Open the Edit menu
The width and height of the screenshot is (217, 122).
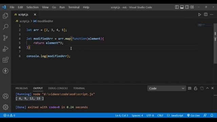20,7
